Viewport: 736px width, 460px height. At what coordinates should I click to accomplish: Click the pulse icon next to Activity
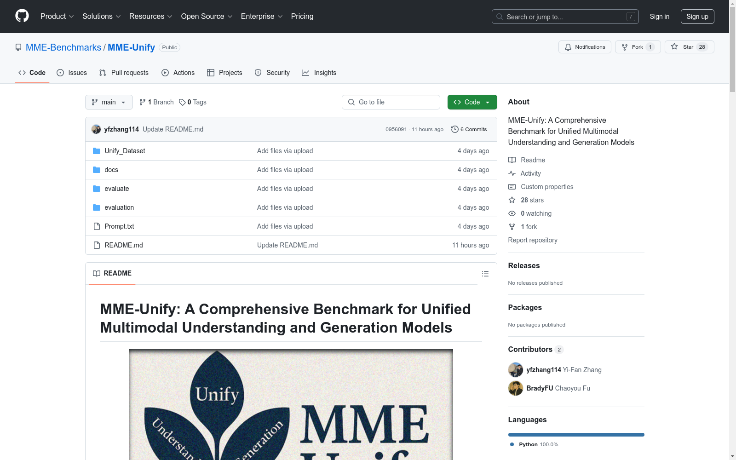tap(512, 173)
